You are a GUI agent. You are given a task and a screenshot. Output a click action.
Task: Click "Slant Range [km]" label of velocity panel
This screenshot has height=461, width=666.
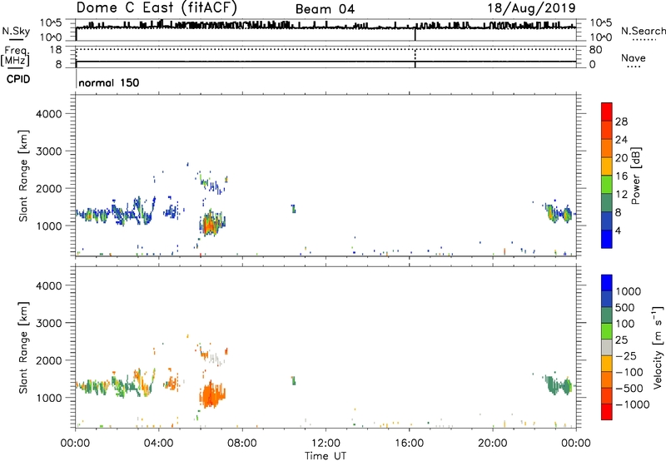coord(23,348)
